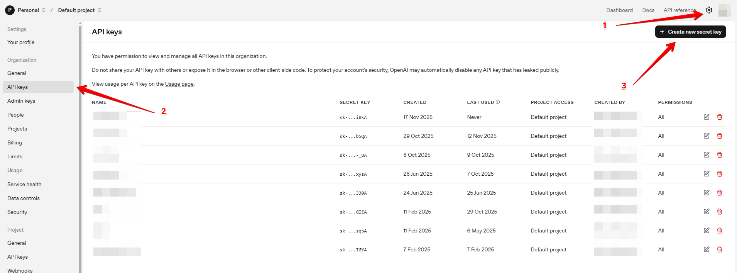Click created date 24 Jun 2025

[418, 193]
